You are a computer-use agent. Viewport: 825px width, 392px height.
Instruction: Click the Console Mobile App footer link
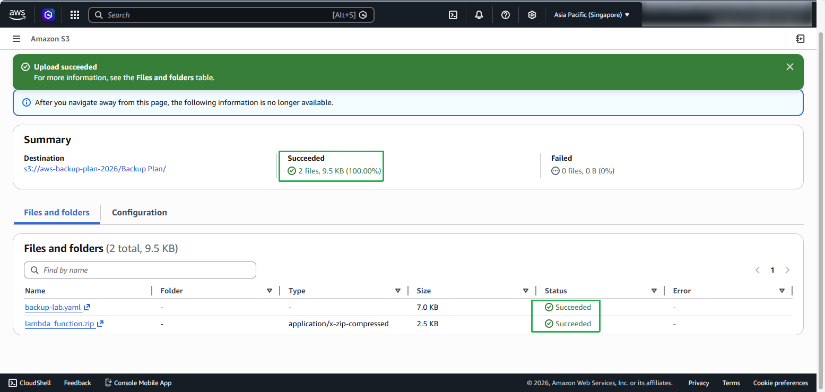click(143, 382)
